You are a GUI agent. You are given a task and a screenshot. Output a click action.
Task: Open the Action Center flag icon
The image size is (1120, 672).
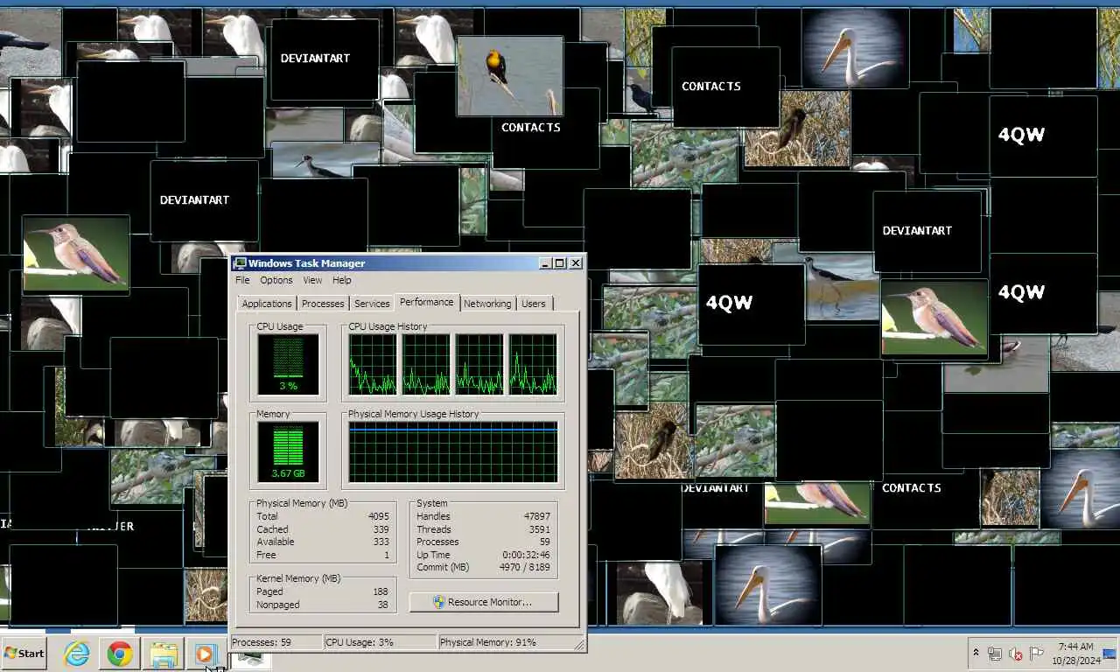coord(1037,654)
